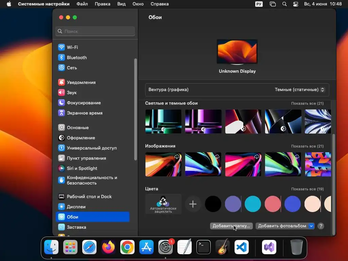
Task: Show all 19 Цвета
Action: [307, 189]
